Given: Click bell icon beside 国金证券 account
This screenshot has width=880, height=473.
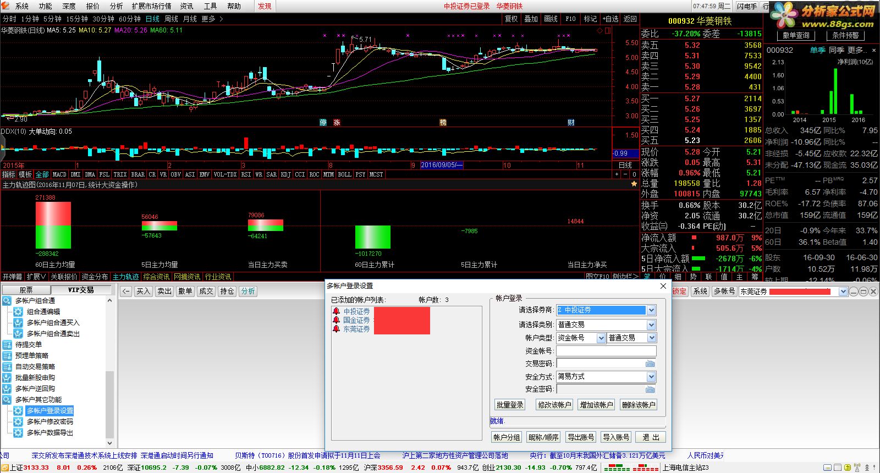Looking at the screenshot, I should [336, 320].
